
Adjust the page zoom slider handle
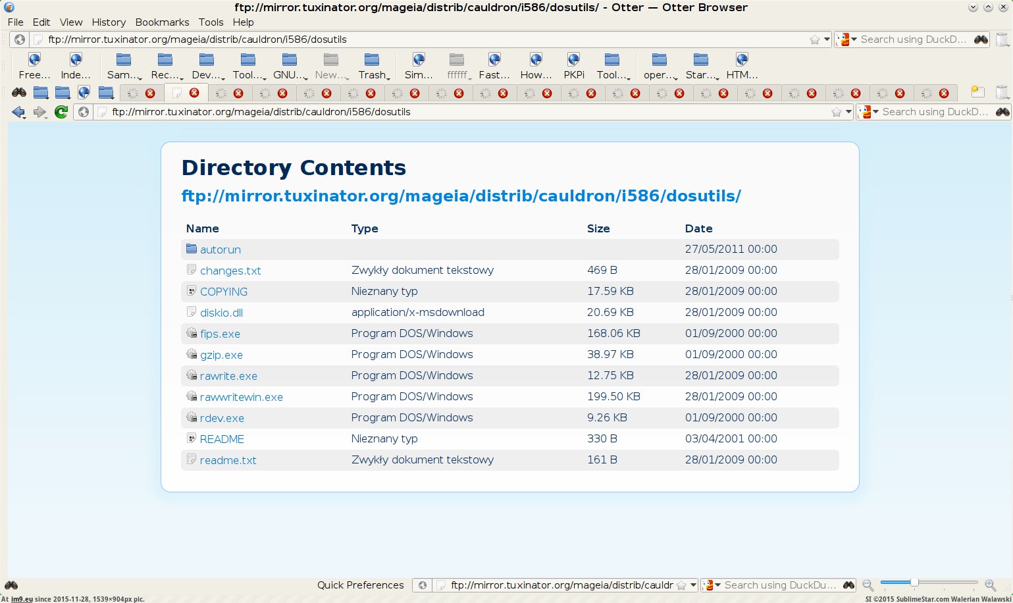(x=914, y=583)
